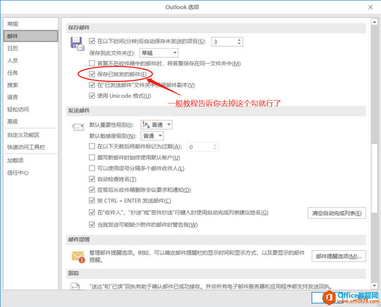Toggle 按 CTRL + ENTER 发送邮件 checkbox

[92, 200]
